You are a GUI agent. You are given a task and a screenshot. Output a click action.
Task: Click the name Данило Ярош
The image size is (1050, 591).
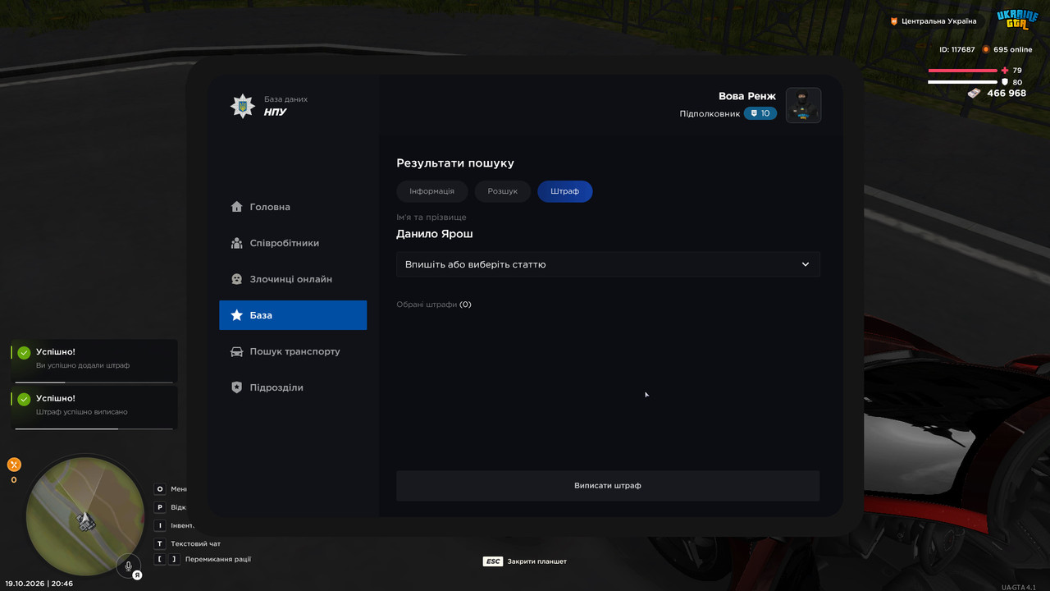coord(435,234)
